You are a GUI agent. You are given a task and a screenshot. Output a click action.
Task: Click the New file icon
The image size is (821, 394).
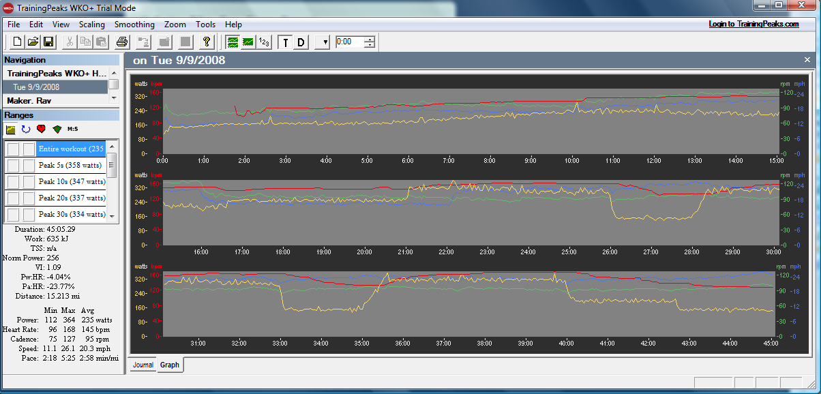pos(18,42)
